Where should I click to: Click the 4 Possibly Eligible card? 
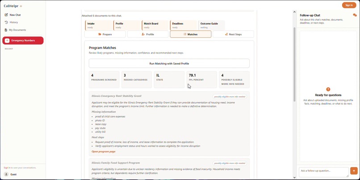[234, 79]
